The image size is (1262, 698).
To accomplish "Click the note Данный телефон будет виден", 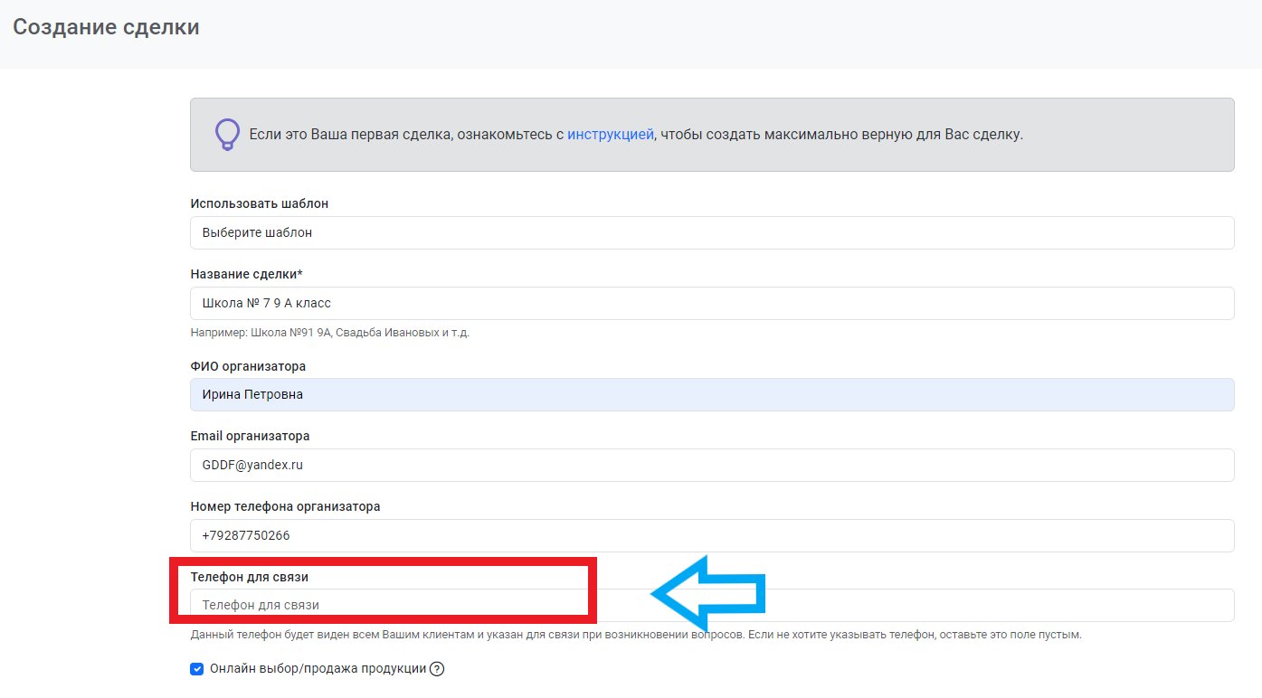I will point(636,635).
